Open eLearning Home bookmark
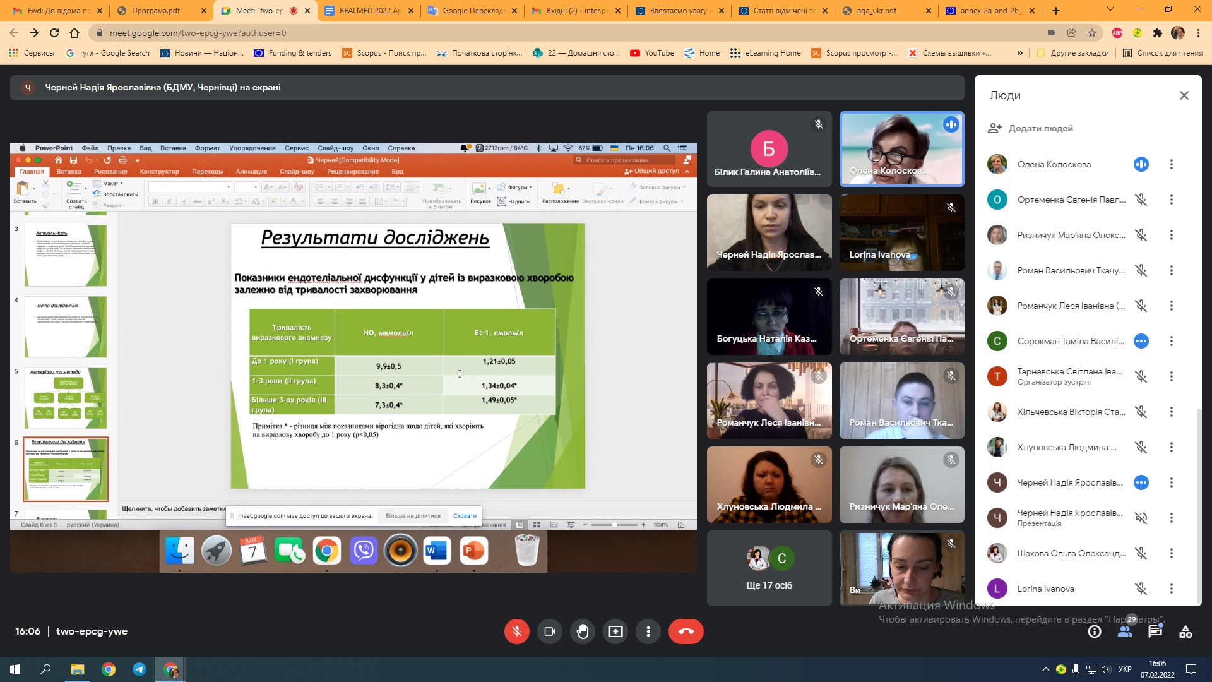Viewport: 1212px width, 682px height. pyautogui.click(x=765, y=53)
